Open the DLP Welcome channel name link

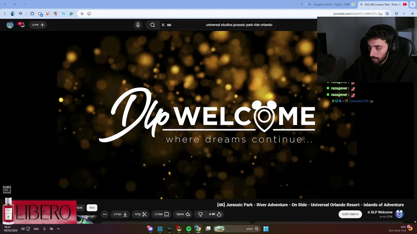pyautogui.click(x=381, y=212)
